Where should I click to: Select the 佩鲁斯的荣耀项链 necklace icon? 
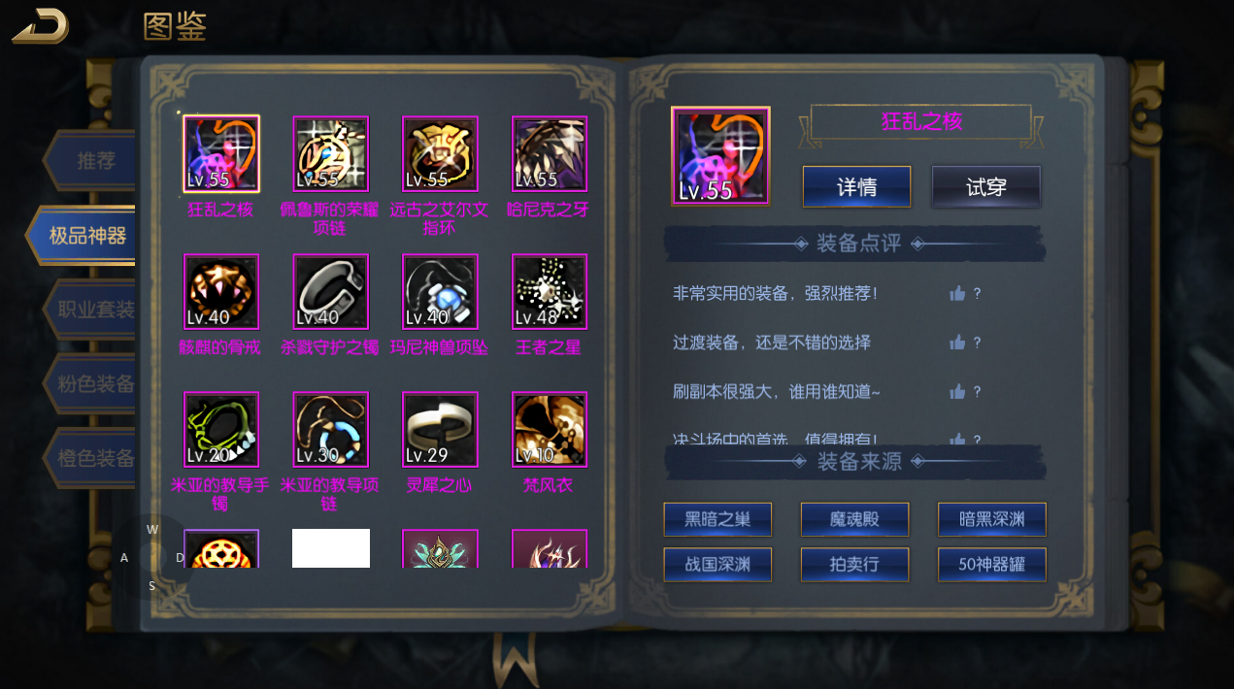click(331, 153)
